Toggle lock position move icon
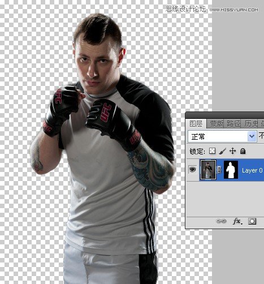 tap(233, 151)
